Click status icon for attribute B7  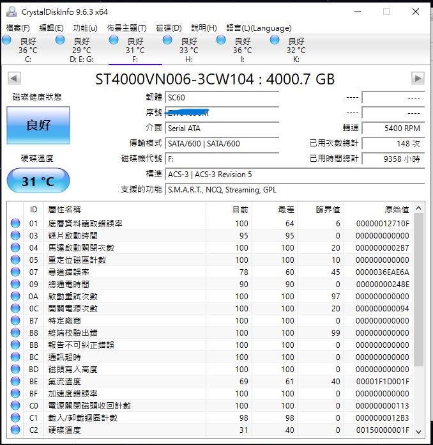pos(15,321)
